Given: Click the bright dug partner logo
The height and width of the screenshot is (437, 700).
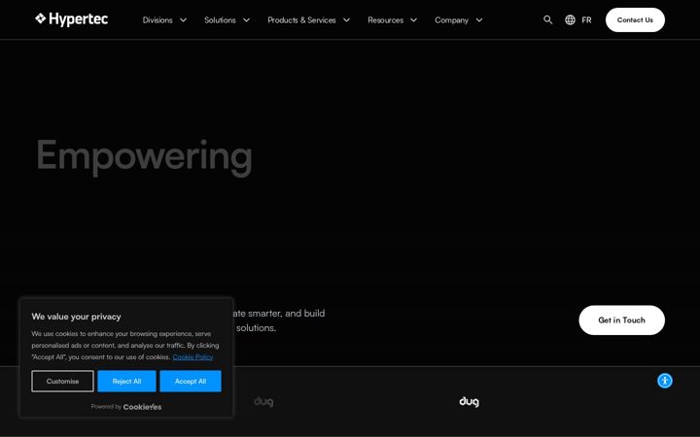Looking at the screenshot, I should click(469, 402).
